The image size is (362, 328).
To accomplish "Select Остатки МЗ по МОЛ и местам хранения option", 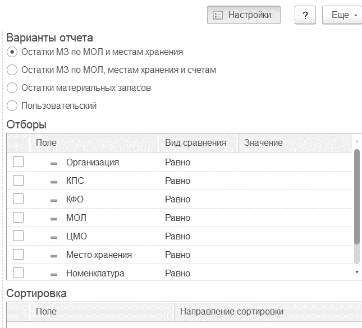I will [12, 52].
